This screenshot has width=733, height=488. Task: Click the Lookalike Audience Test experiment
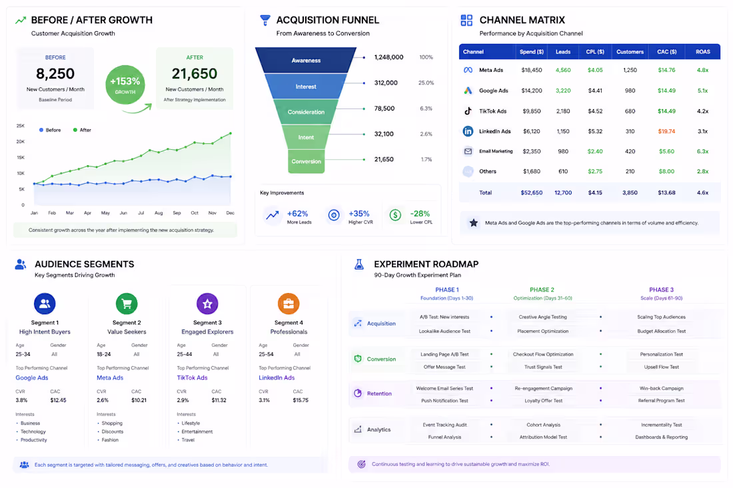[x=444, y=331]
